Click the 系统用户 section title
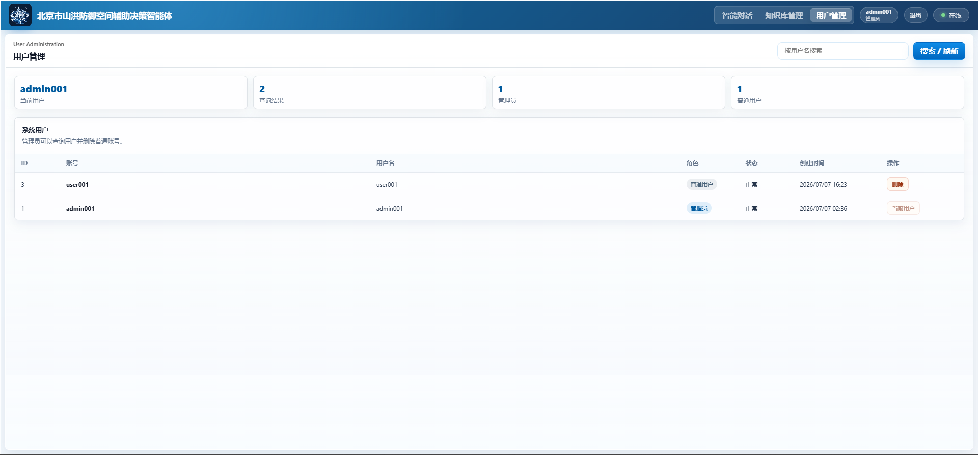978x455 pixels. 35,130
